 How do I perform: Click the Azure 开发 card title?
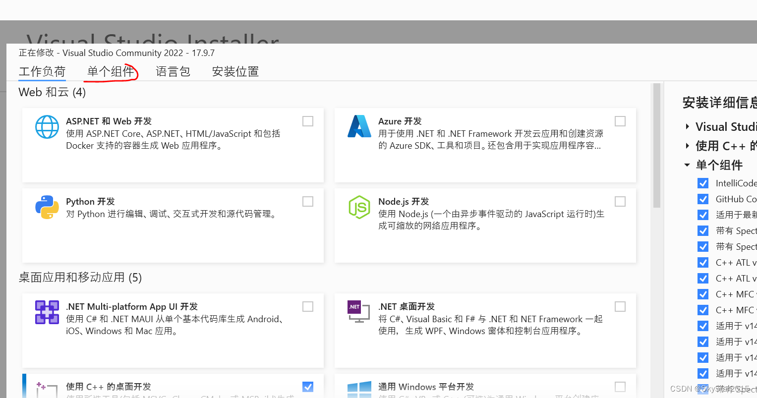tap(400, 121)
